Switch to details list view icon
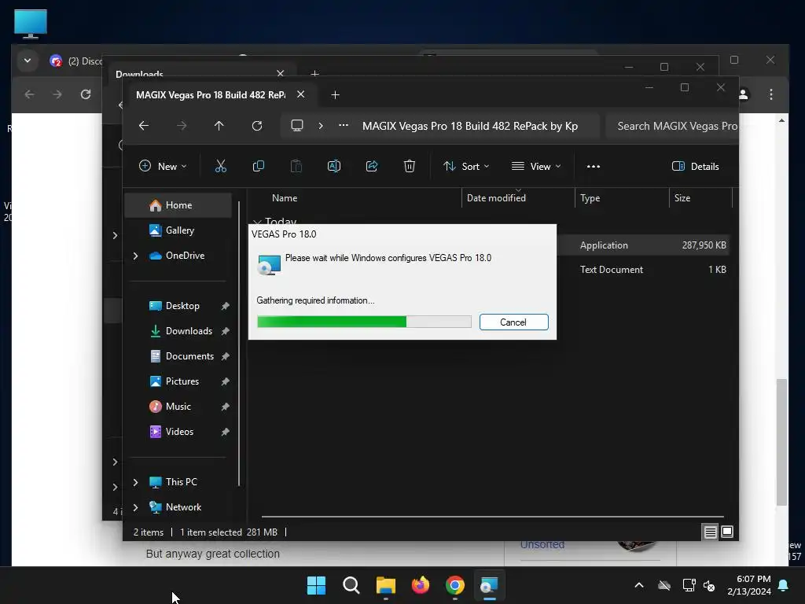805x604 pixels. (x=710, y=532)
